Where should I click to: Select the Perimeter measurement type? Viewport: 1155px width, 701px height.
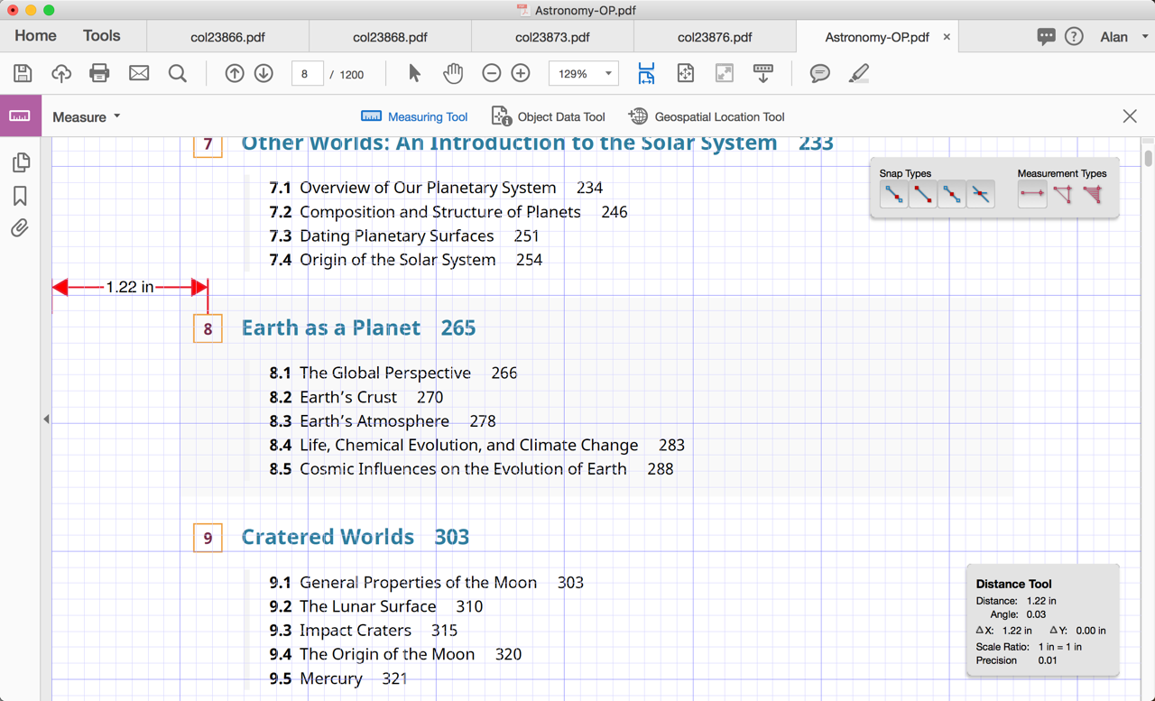click(x=1063, y=194)
